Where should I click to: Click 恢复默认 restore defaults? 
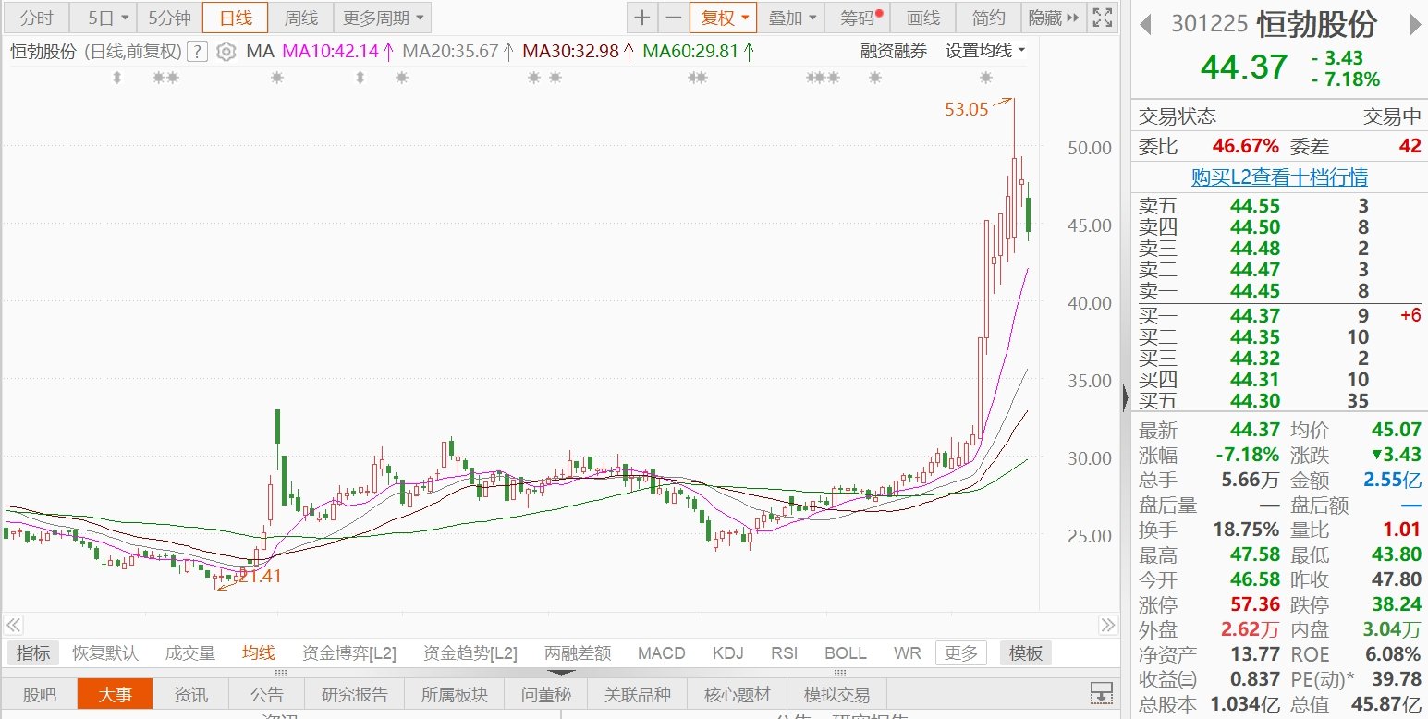click(x=105, y=653)
